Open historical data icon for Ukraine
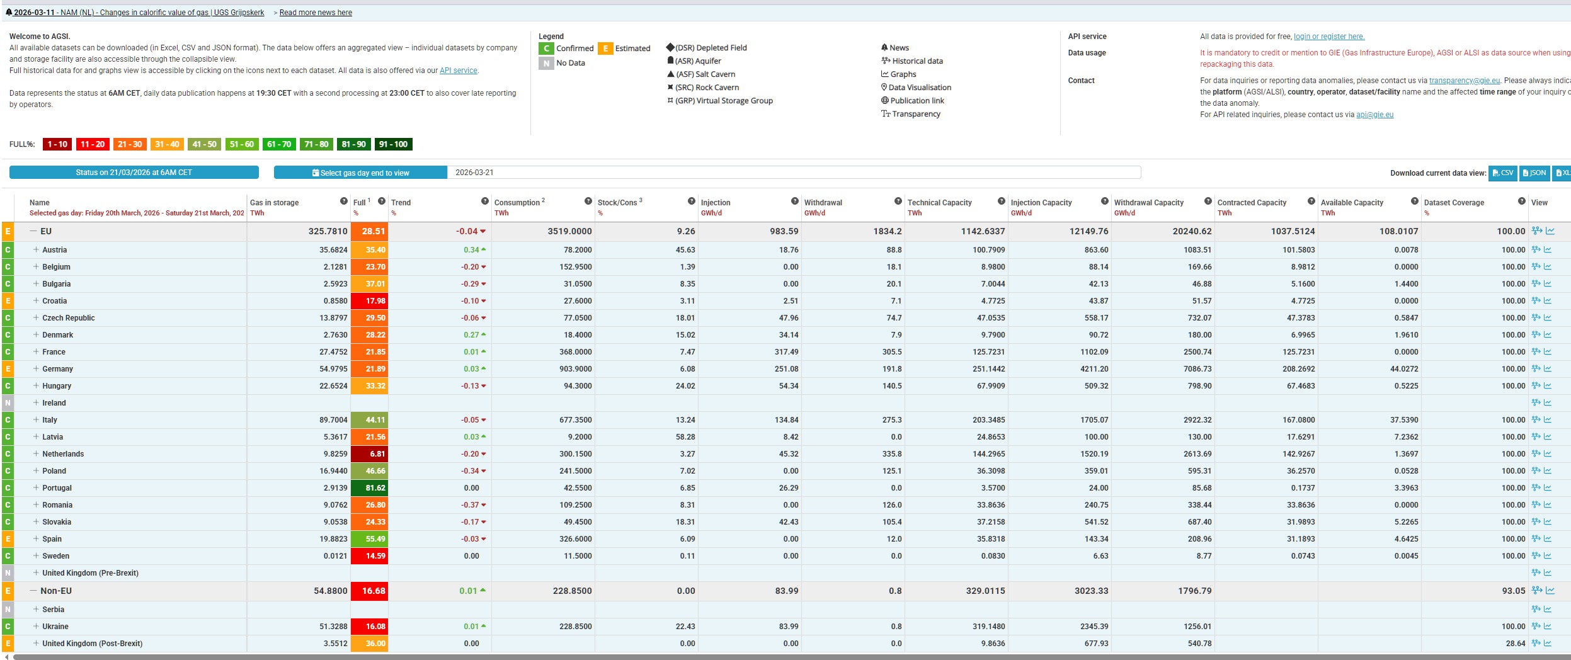This screenshot has height=660, width=1571. tap(1536, 627)
